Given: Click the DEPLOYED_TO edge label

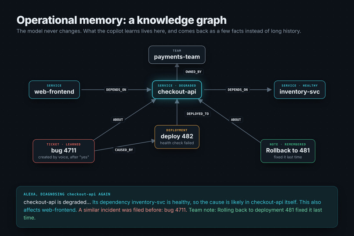Looking at the screenshot, I should [198, 114].
